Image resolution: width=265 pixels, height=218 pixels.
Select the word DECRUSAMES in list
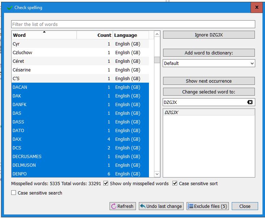(80, 157)
